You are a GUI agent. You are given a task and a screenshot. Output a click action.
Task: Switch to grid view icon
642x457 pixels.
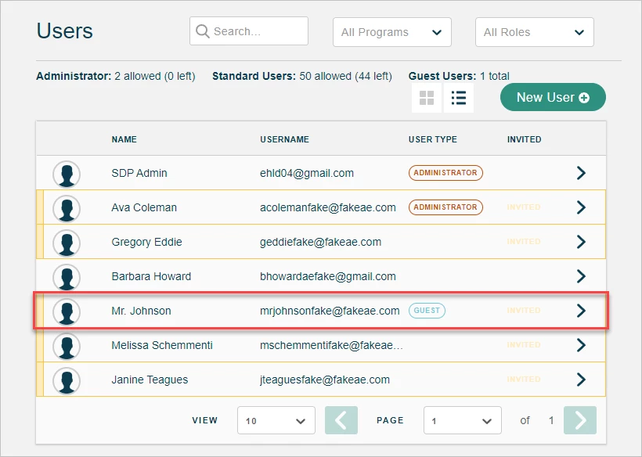point(427,98)
